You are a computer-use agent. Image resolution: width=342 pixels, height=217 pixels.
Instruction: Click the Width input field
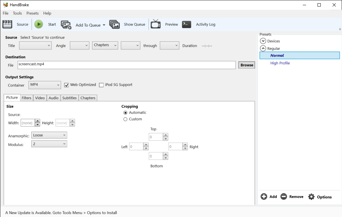tap(28, 123)
